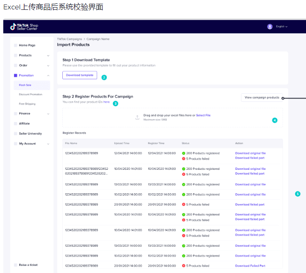This screenshot has height=273, width=306.
Task: Click the Order sidebar icon
Action: click(x=15, y=65)
